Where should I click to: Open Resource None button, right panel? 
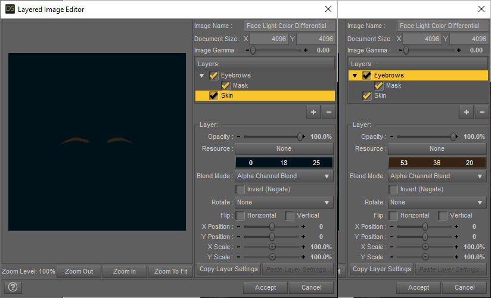click(x=437, y=148)
